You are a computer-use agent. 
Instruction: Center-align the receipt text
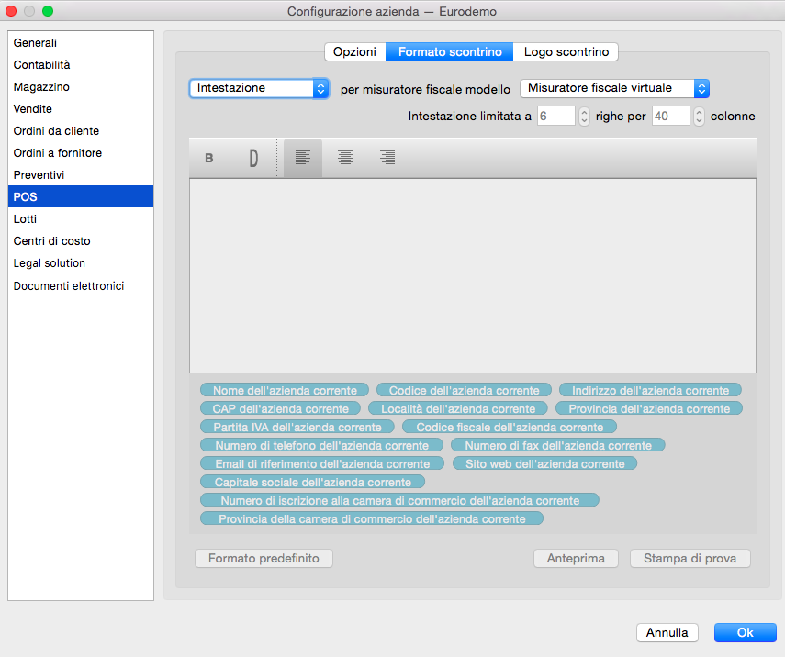click(x=345, y=158)
